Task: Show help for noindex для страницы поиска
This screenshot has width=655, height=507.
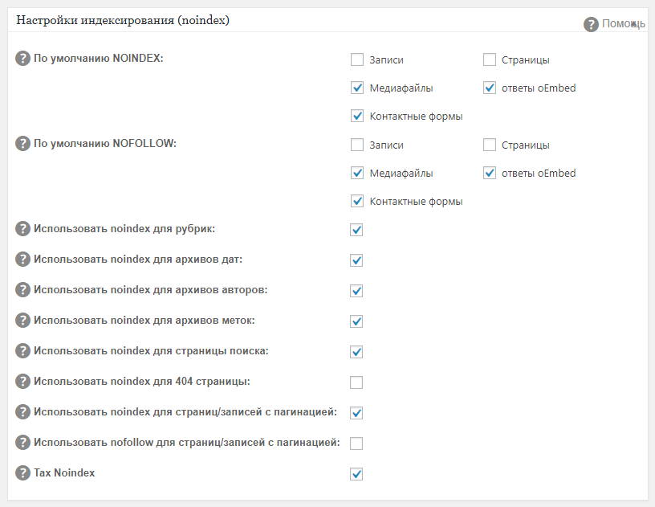Action: 23,351
